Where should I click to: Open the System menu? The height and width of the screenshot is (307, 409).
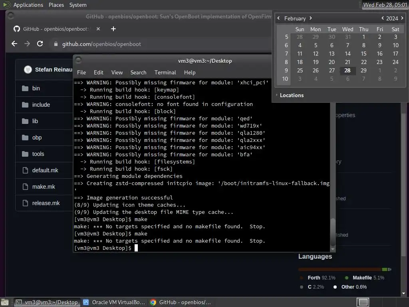(x=78, y=5)
